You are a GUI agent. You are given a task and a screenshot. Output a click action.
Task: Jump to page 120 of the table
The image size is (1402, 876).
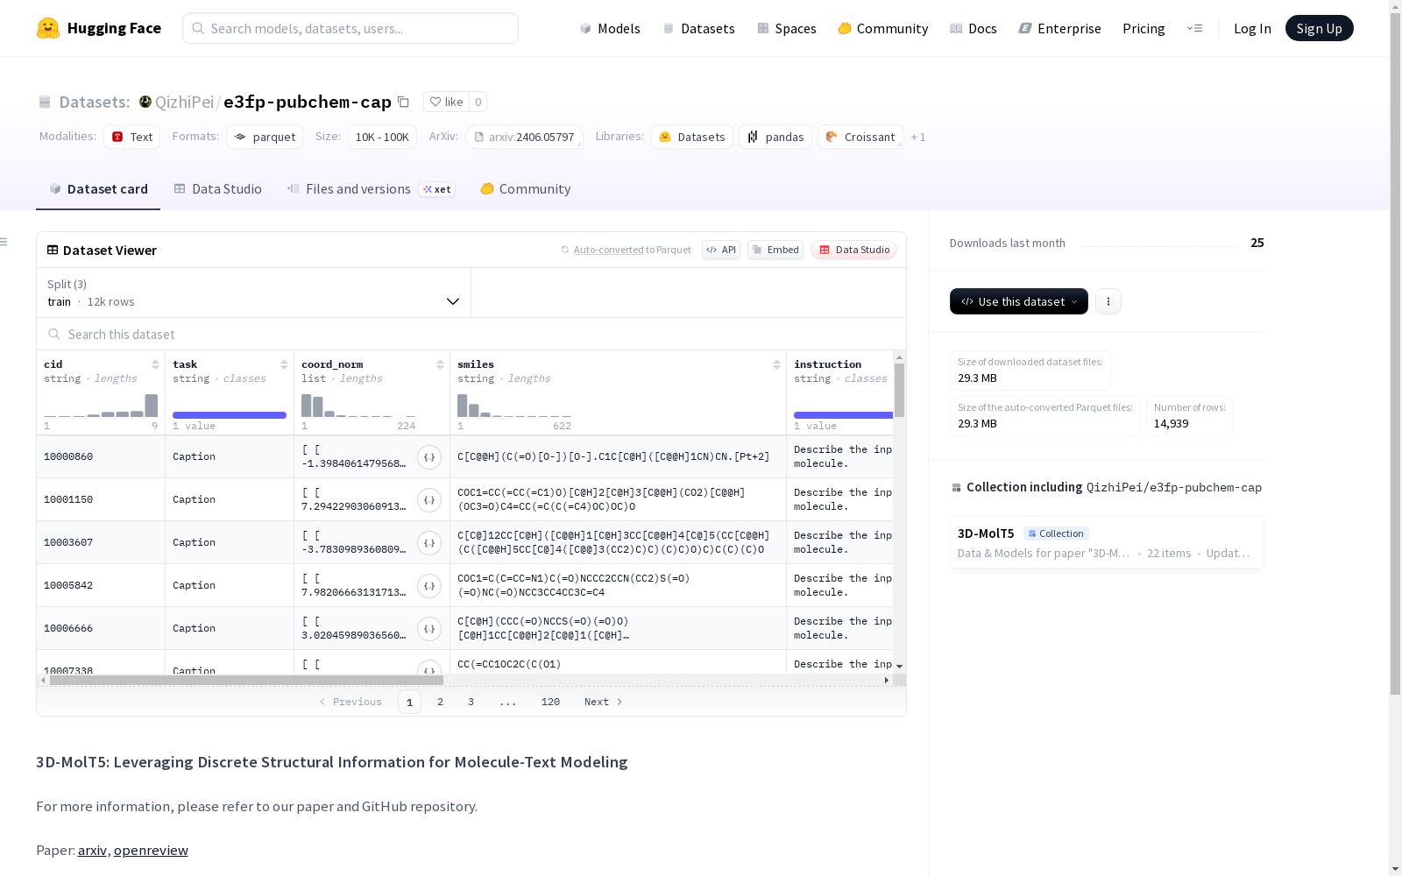pyautogui.click(x=550, y=702)
